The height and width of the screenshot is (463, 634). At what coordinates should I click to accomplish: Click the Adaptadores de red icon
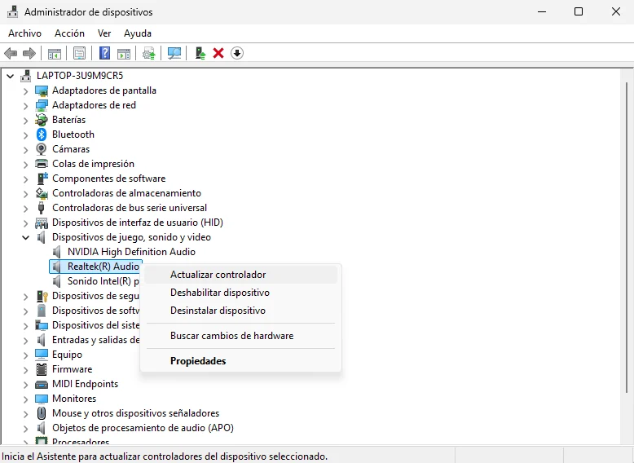point(42,105)
